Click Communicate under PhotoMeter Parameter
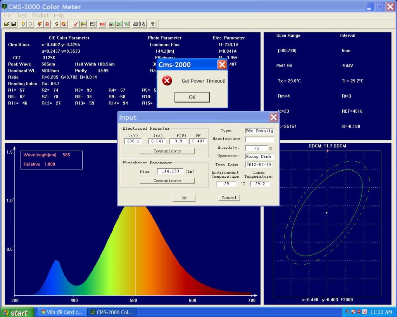397x317 pixels. [167, 180]
